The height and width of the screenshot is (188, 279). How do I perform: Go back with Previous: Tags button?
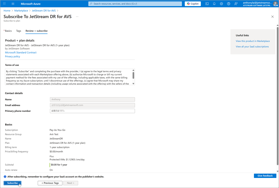[x=50, y=183]
